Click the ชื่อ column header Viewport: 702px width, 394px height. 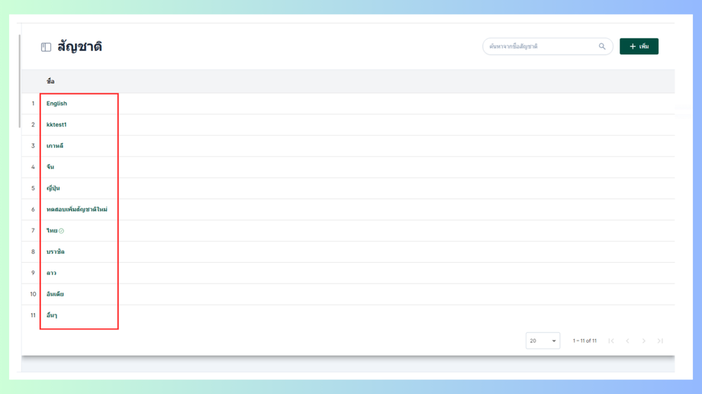point(50,82)
